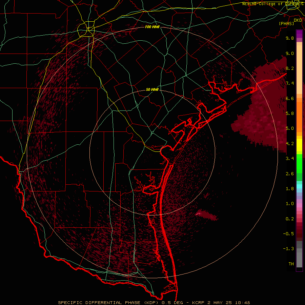Click the yellow highway loop around the northern city
This screenshot has height=305, width=305.
coord(86,29)
